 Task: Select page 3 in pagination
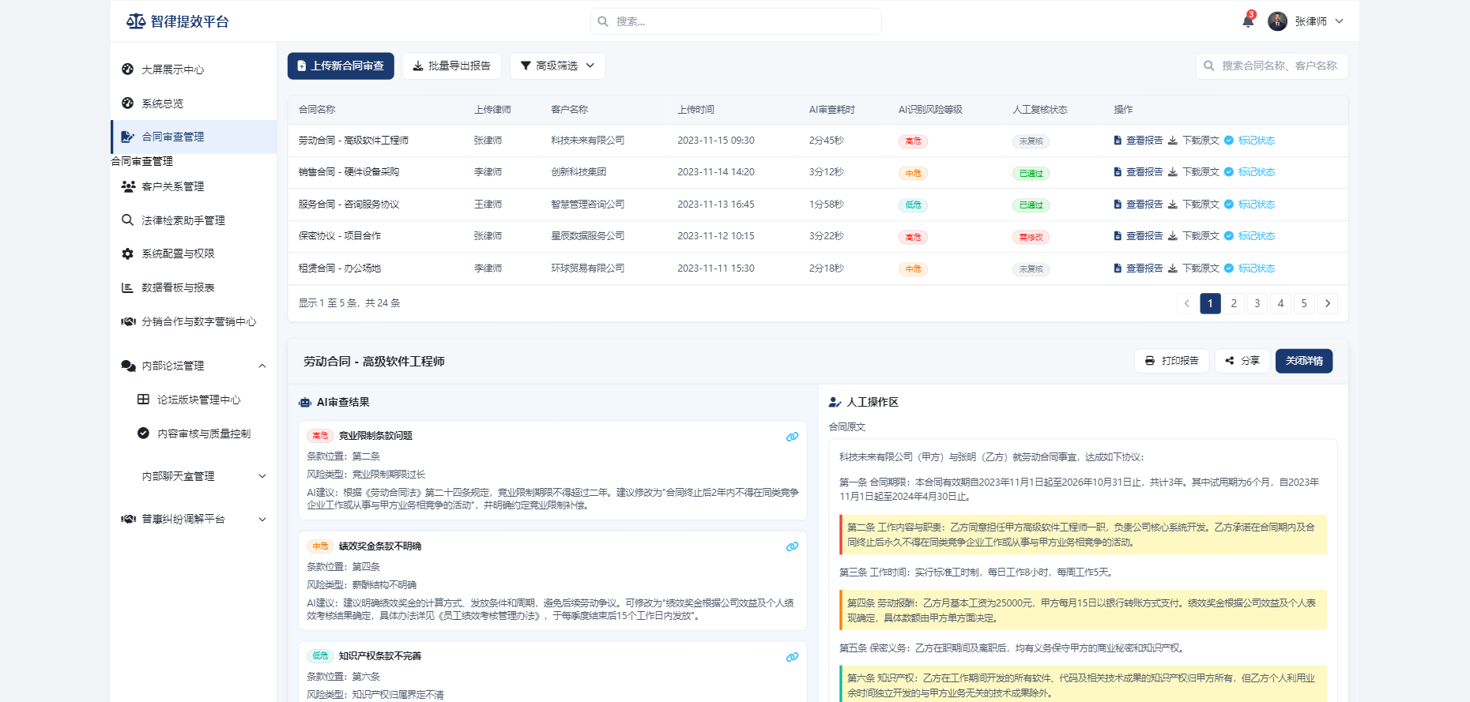pyautogui.click(x=1257, y=303)
